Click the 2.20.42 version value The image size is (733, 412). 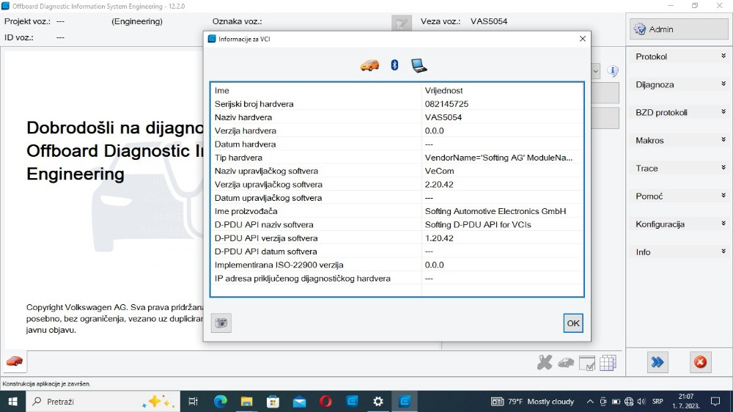click(439, 184)
